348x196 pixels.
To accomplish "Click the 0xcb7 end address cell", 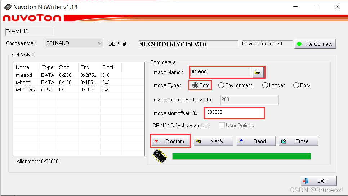I will click(x=89, y=90).
